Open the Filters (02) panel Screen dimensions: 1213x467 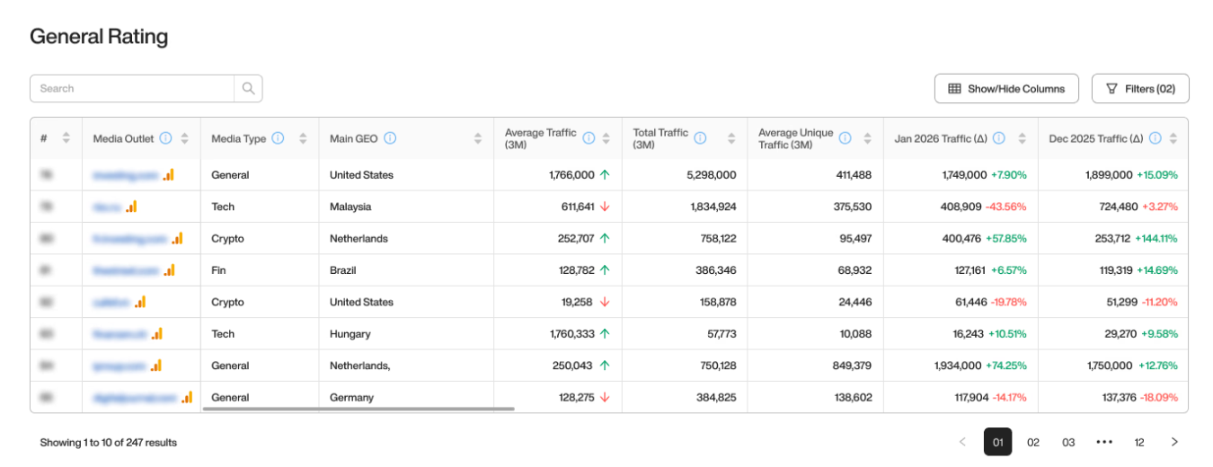pos(1140,89)
